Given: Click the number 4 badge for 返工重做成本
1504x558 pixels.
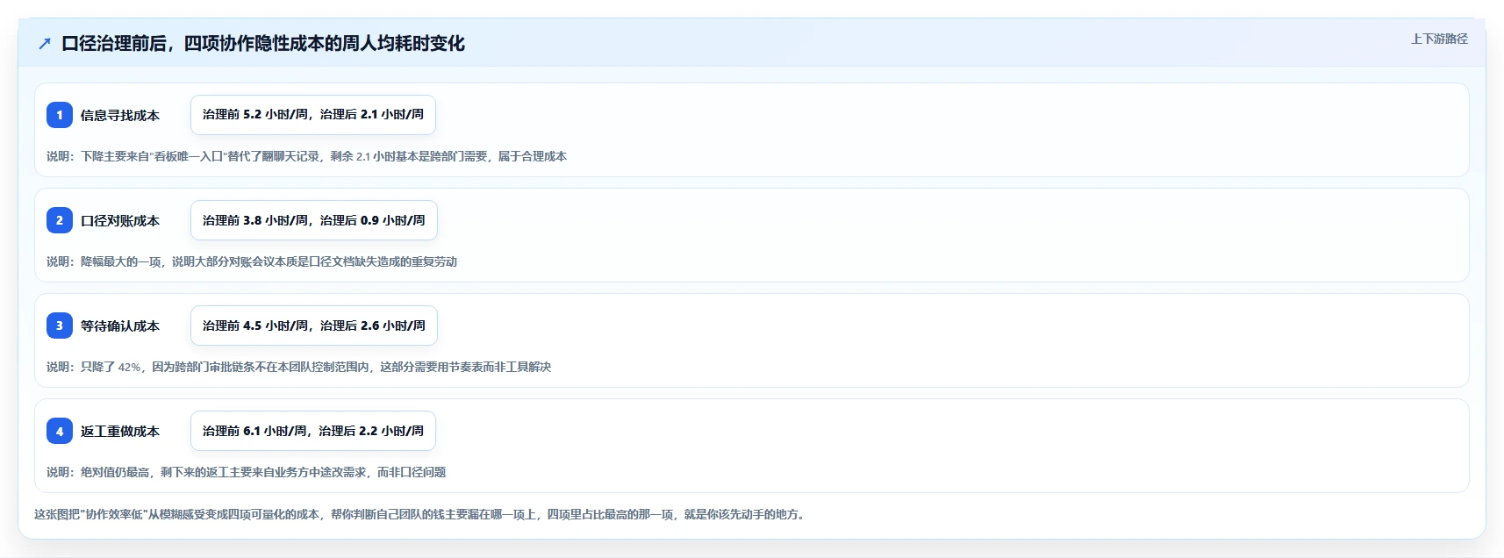Looking at the screenshot, I should (x=60, y=431).
